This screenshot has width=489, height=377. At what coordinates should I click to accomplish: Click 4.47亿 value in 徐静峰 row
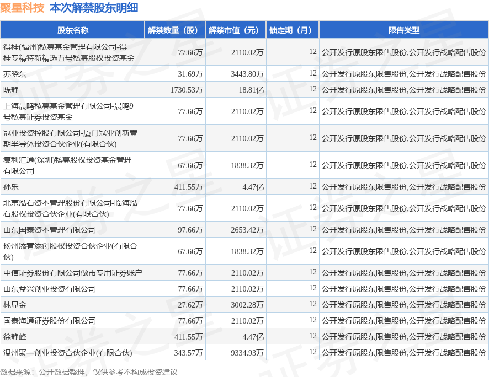[x=253, y=337]
